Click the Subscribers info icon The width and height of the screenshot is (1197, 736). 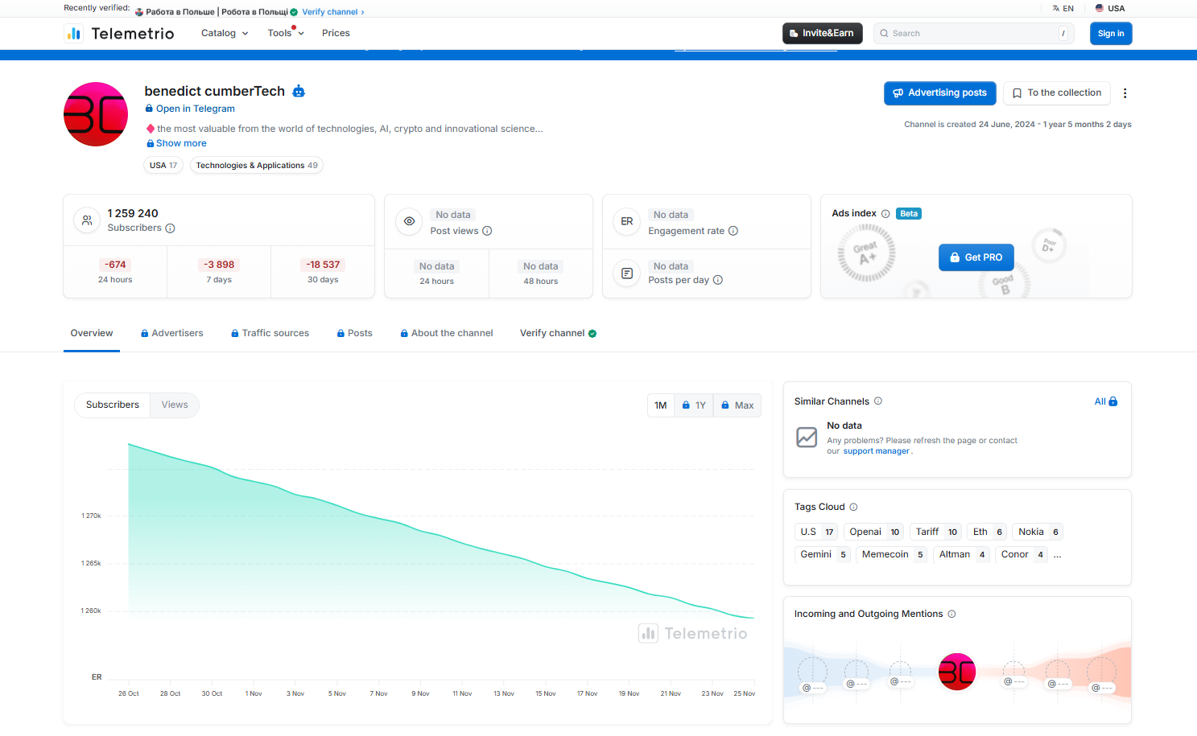click(x=170, y=228)
